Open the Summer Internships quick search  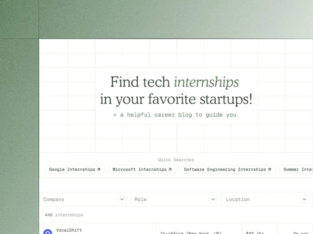(297, 169)
